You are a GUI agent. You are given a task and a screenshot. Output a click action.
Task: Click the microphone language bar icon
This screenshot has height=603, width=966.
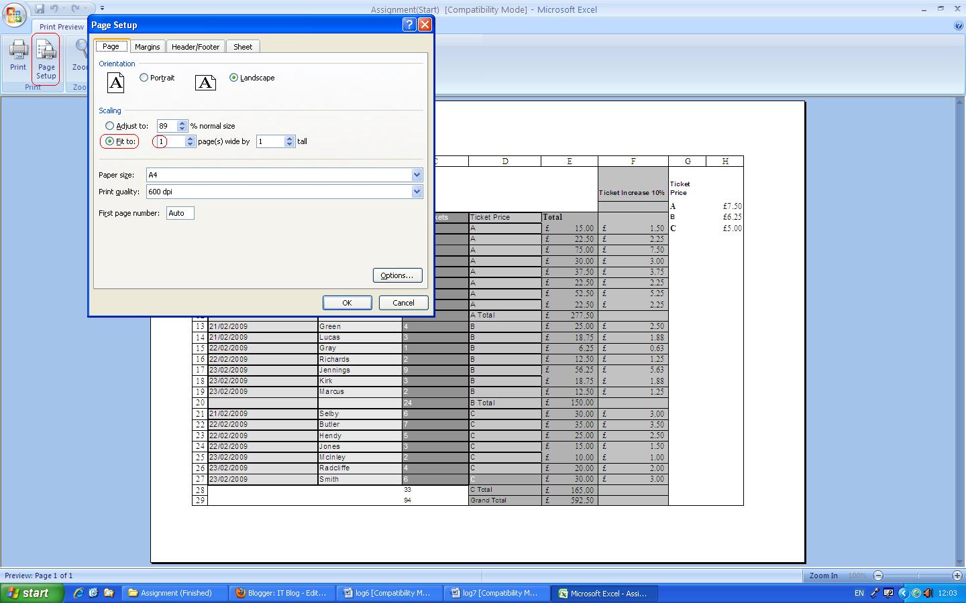[x=875, y=593]
